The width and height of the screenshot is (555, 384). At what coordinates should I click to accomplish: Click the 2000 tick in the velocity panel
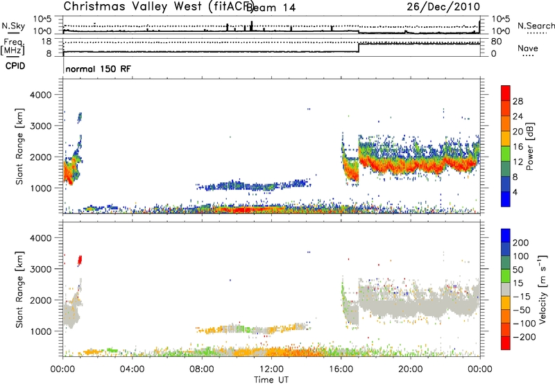point(41,300)
